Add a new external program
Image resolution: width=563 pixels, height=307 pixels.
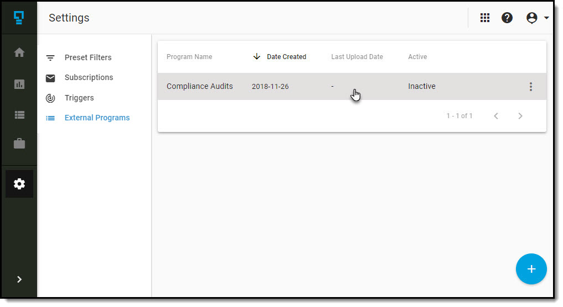click(531, 269)
